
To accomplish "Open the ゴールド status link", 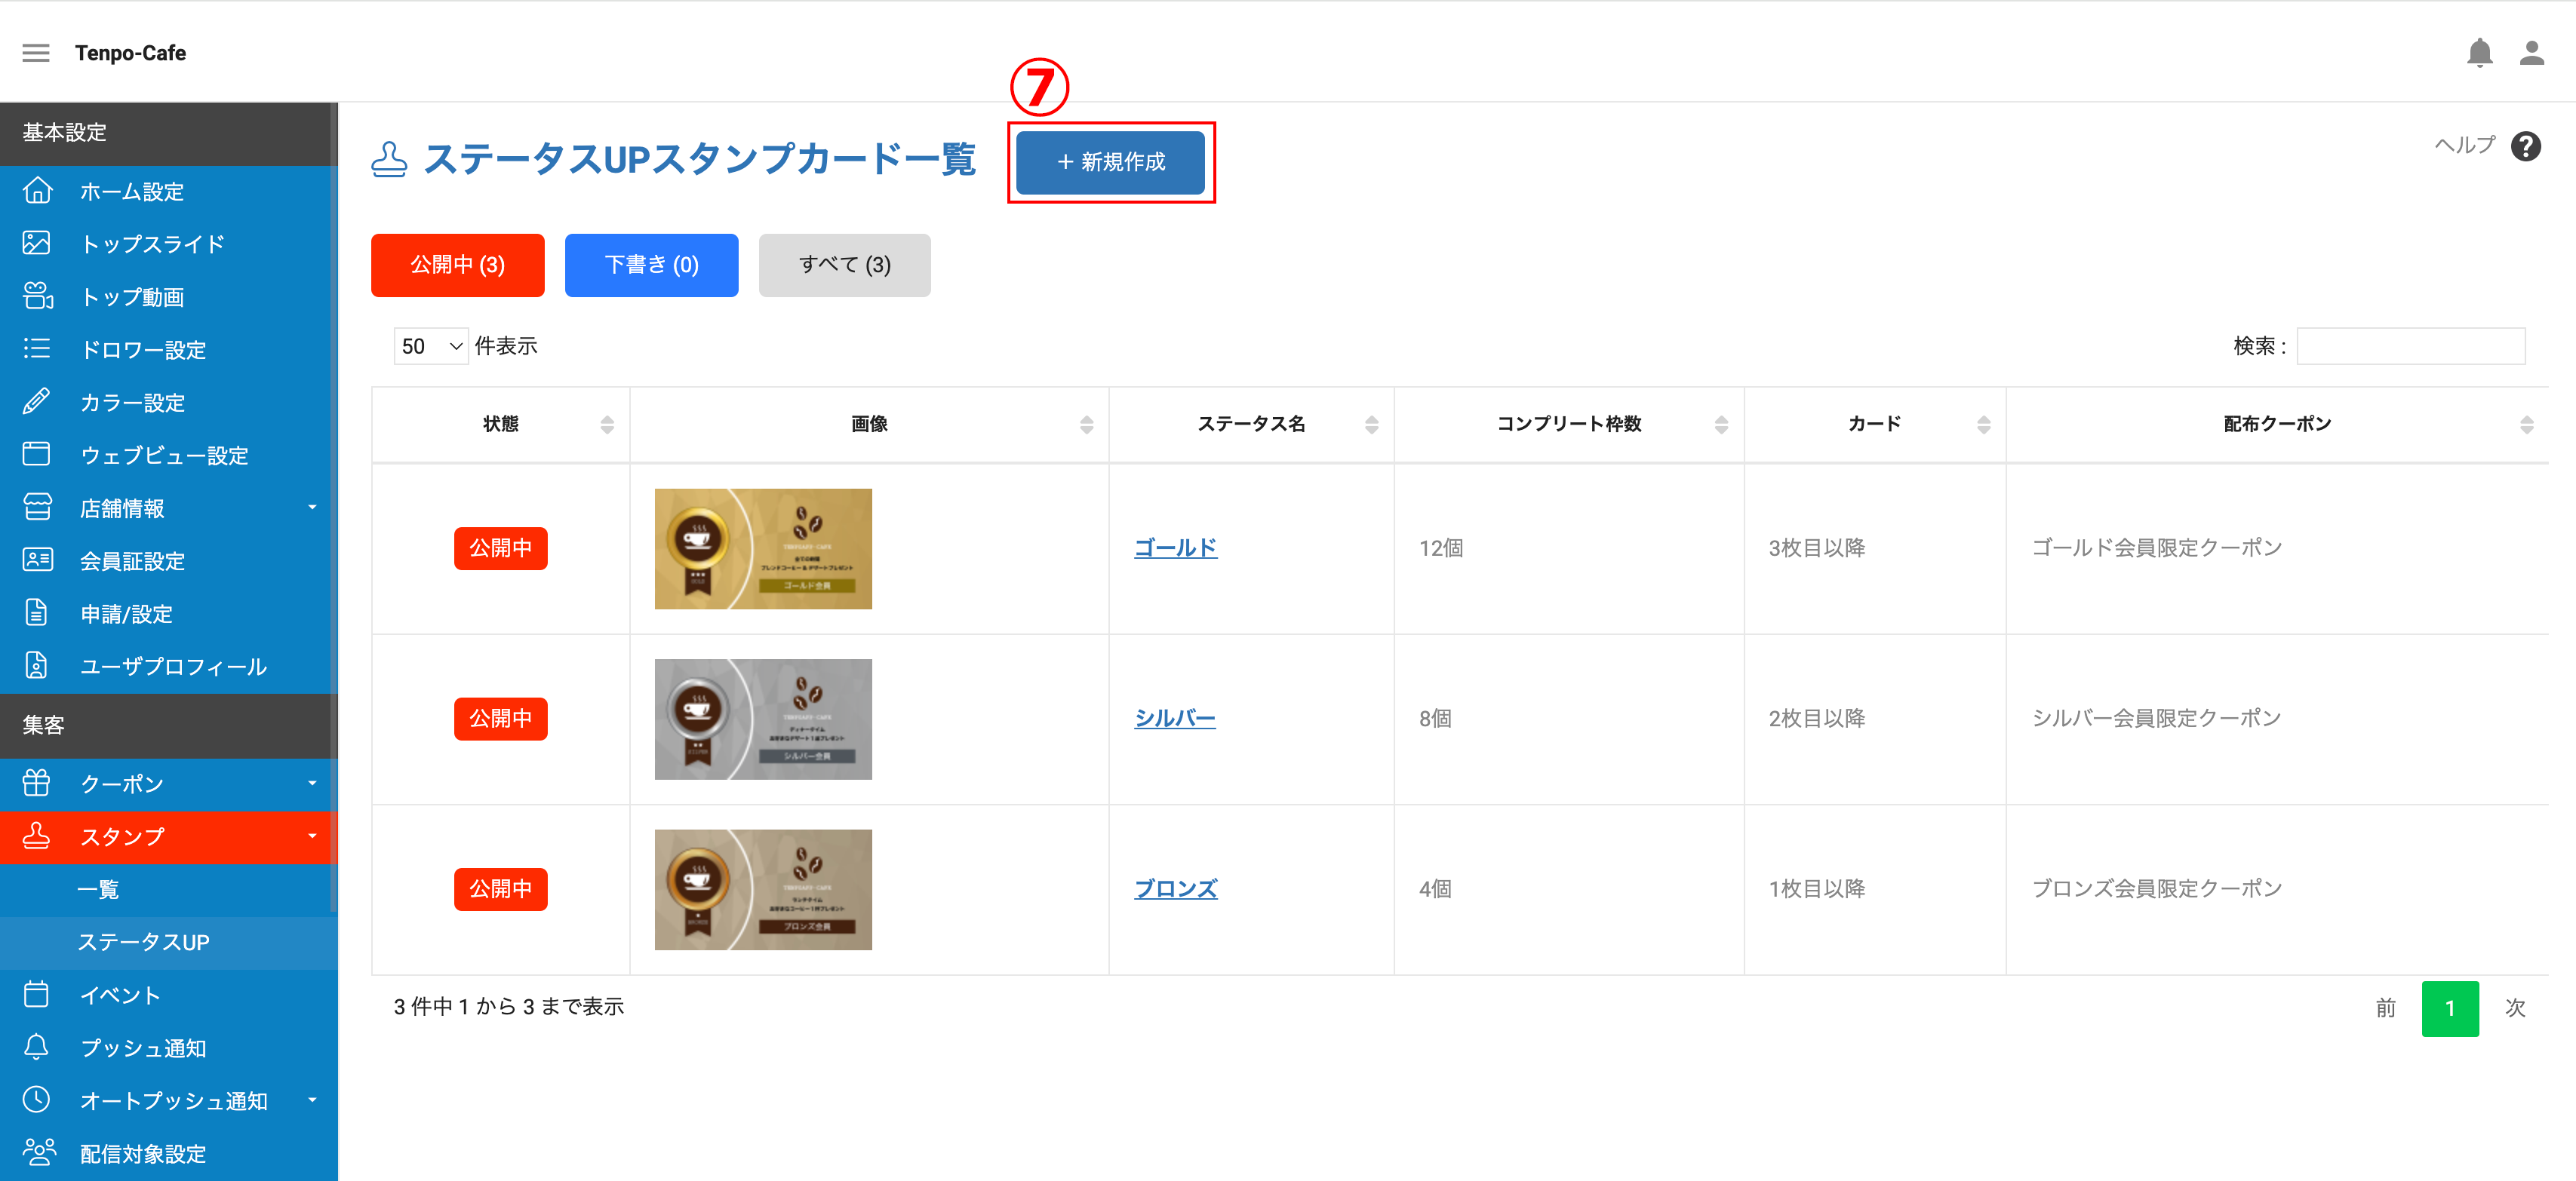I will pos(1175,548).
